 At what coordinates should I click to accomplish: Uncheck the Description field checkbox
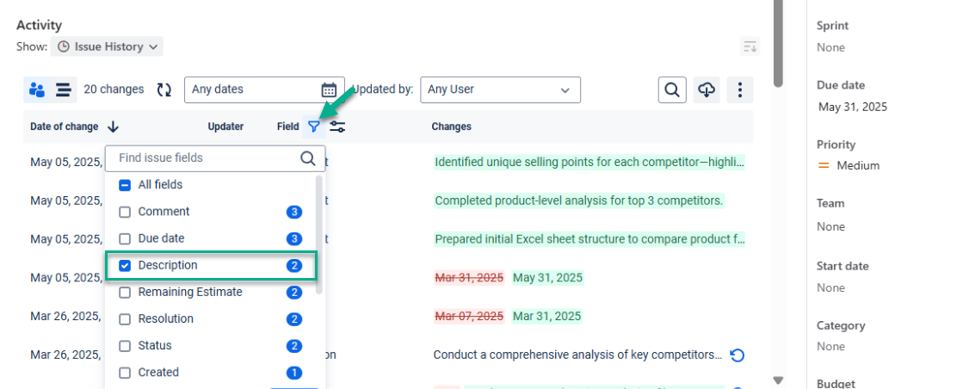coord(125,265)
